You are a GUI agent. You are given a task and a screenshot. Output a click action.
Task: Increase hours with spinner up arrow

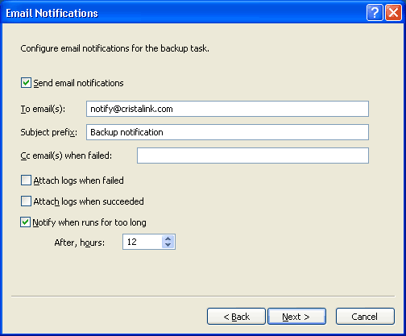tap(168, 239)
